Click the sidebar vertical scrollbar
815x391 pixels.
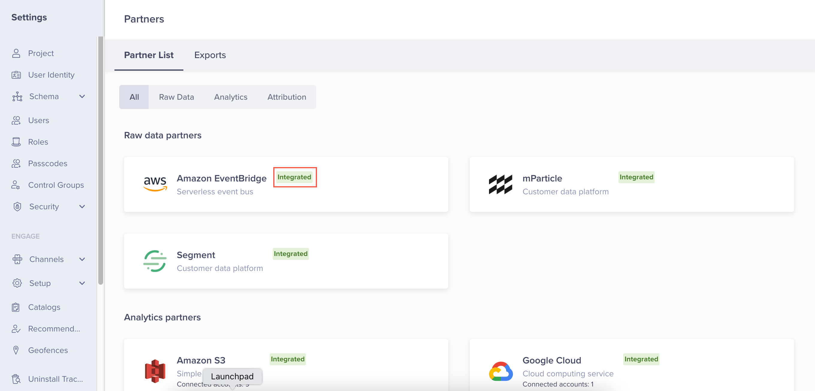point(101,160)
